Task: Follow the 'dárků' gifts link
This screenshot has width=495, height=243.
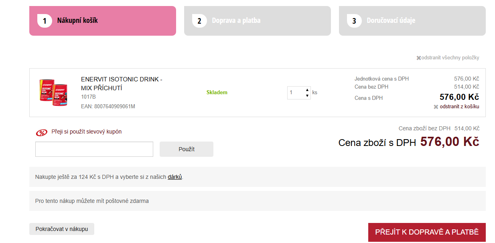Action: [175, 177]
